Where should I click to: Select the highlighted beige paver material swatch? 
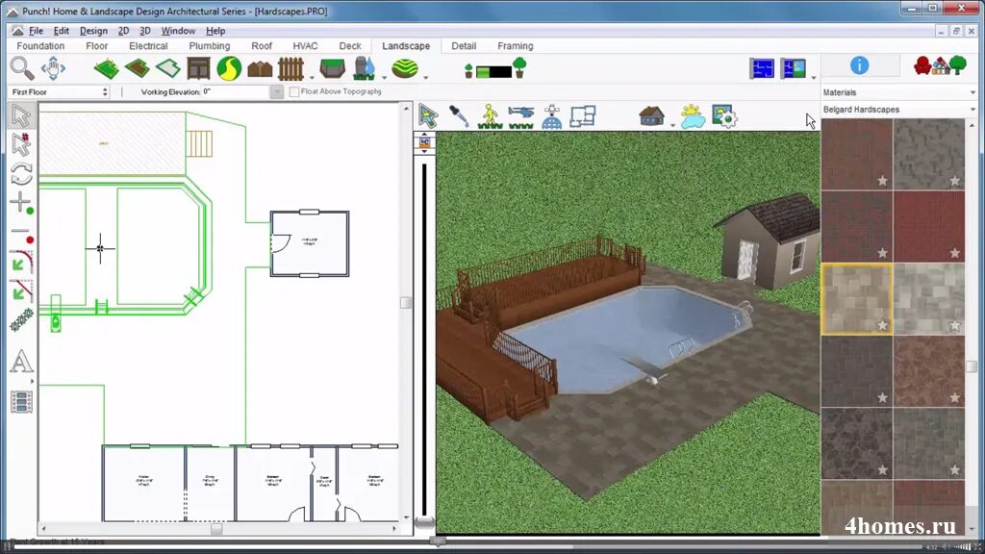click(856, 299)
